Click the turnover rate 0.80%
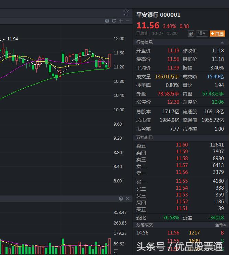The height and width of the screenshot is (255, 229). (x=172, y=85)
